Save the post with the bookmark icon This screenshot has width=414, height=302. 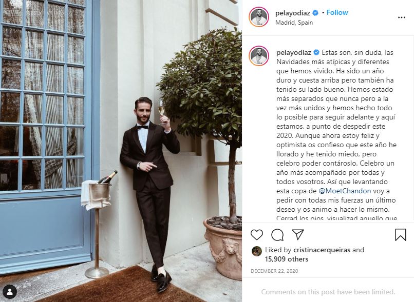point(400,234)
